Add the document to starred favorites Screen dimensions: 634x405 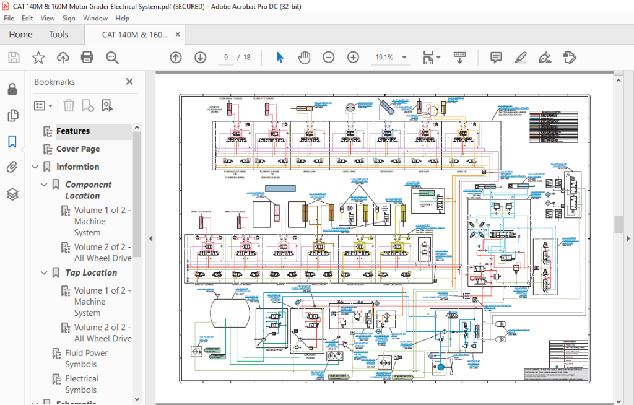tap(38, 58)
